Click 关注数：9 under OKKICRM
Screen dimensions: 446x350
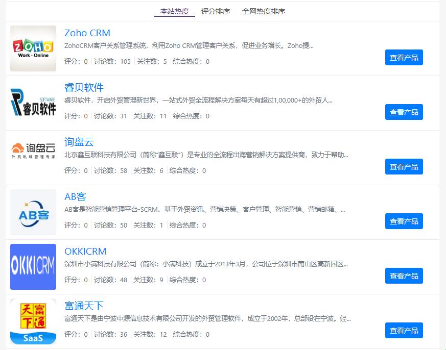pos(148,280)
